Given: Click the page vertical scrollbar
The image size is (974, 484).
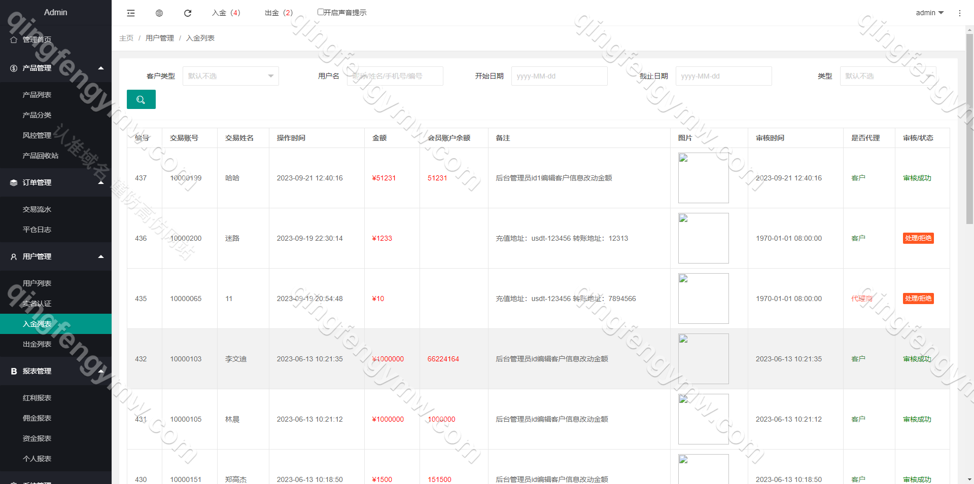Looking at the screenshot, I should (969, 129).
